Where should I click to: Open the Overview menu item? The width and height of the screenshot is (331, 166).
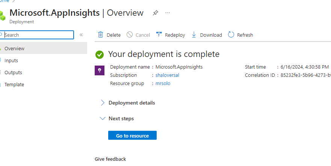coord(14,48)
